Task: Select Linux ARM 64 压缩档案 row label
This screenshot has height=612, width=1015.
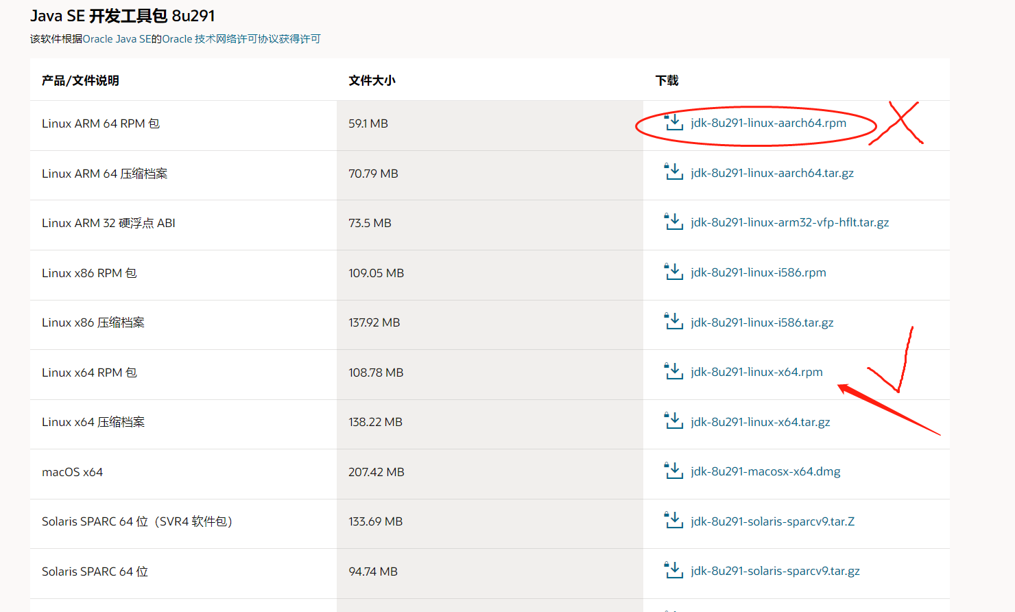Action: pyautogui.click(x=104, y=174)
